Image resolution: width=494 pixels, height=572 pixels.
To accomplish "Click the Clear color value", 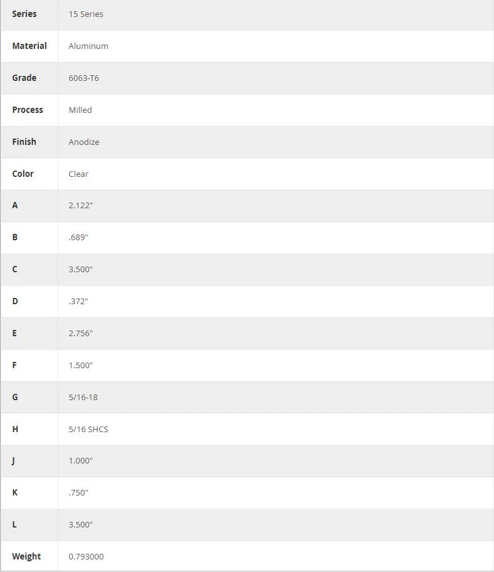I will [x=78, y=174].
